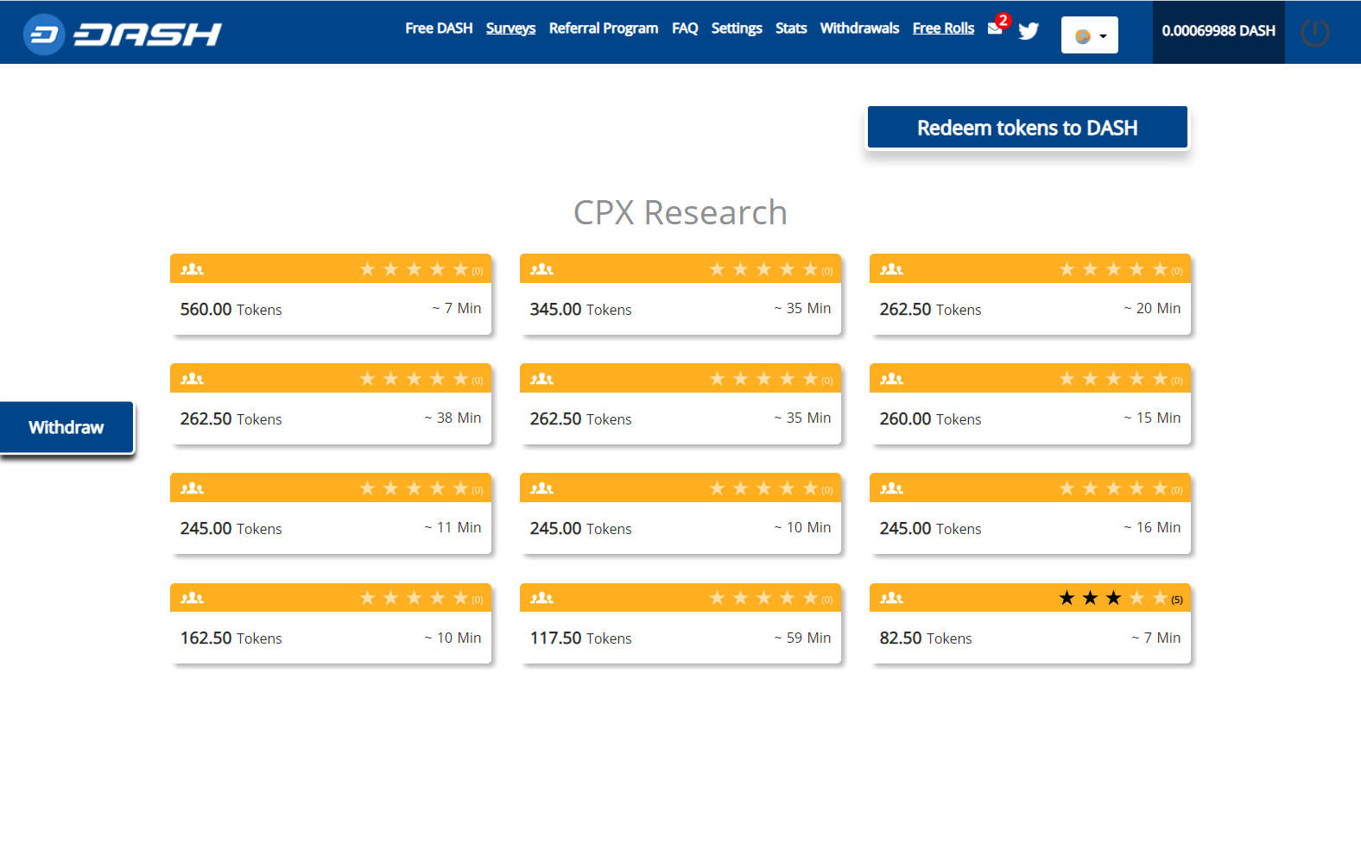The image size is (1361, 849).
Task: Click people icon on 345.00 Tokens card
Action: coord(541,269)
